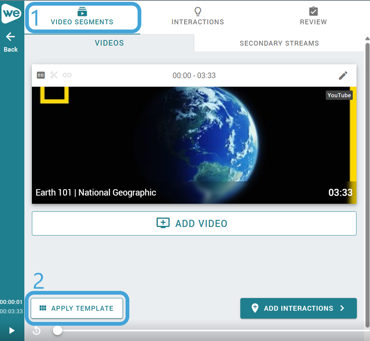Click the link icon on the segment

click(67, 75)
